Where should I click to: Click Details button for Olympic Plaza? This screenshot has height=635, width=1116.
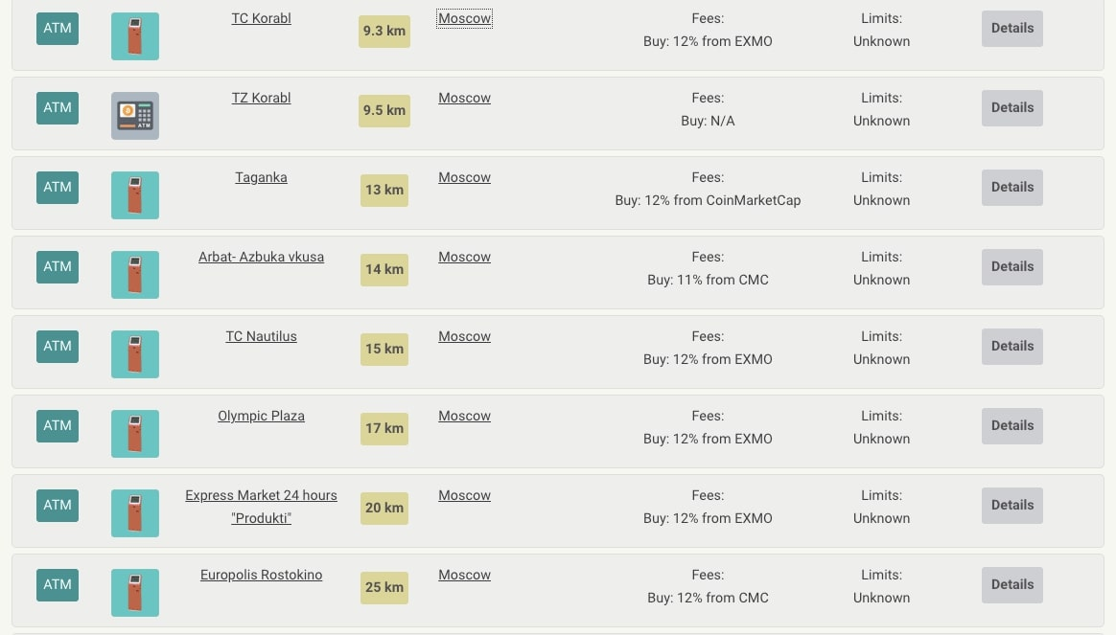[x=1011, y=426]
